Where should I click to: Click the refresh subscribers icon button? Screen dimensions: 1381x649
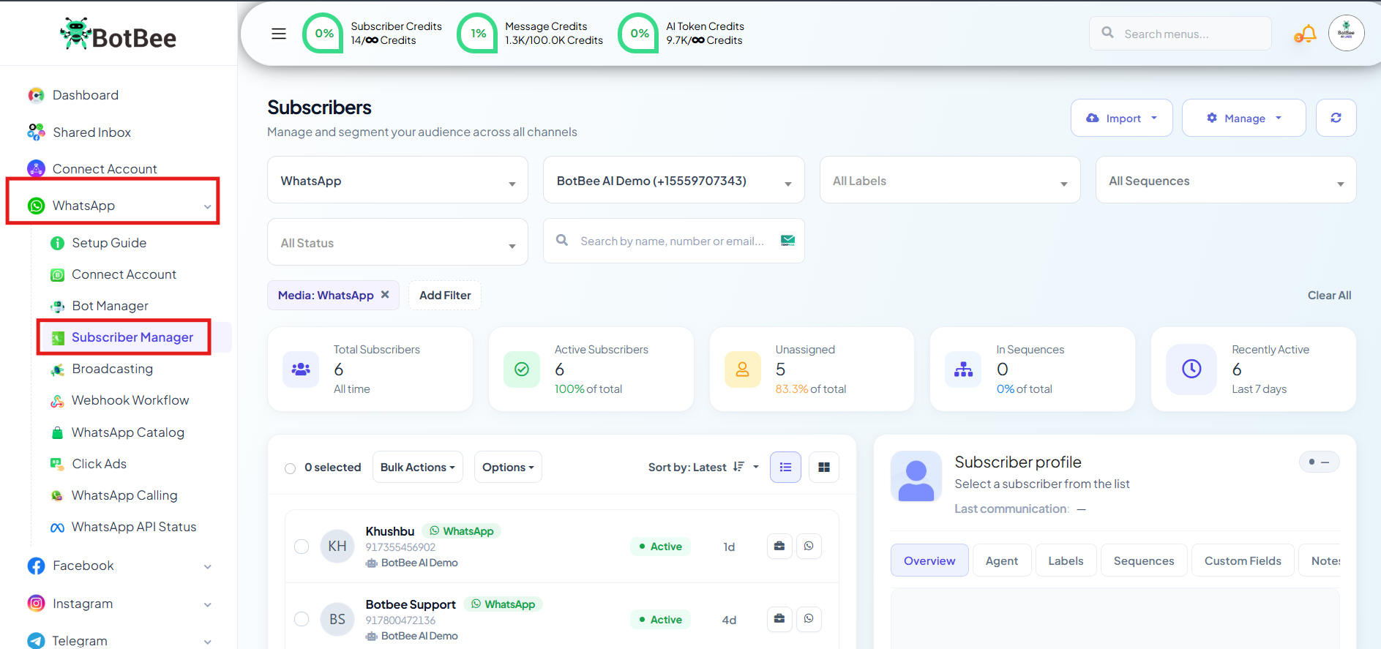coord(1336,118)
